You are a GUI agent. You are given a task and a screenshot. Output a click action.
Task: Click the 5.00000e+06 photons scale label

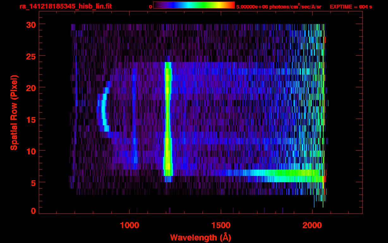point(279,7)
